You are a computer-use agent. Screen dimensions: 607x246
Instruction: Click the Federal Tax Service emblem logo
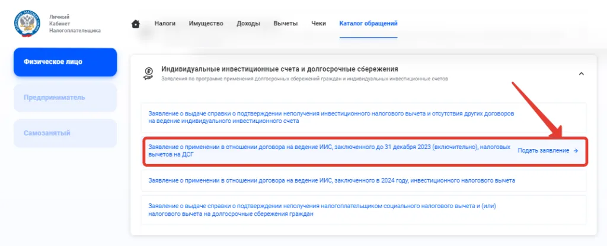[28, 24]
